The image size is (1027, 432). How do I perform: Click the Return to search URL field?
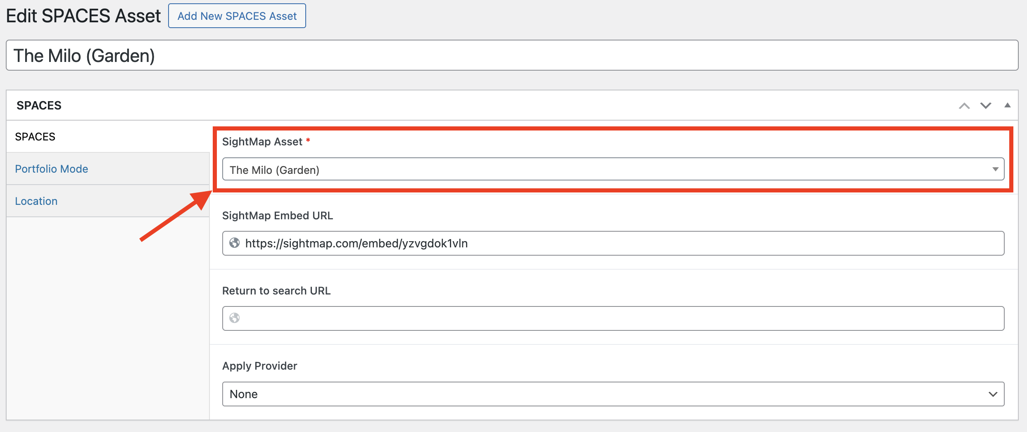pyautogui.click(x=613, y=318)
